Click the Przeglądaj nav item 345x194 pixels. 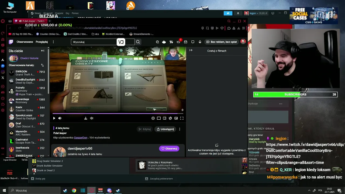(42, 42)
